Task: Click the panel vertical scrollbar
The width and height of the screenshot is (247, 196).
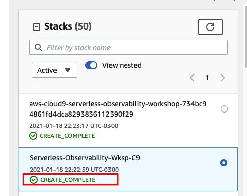Action: (245, 37)
